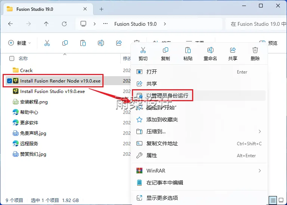287x205 pixels.
Task: Click the toolbar share icon
Action: click(119, 43)
